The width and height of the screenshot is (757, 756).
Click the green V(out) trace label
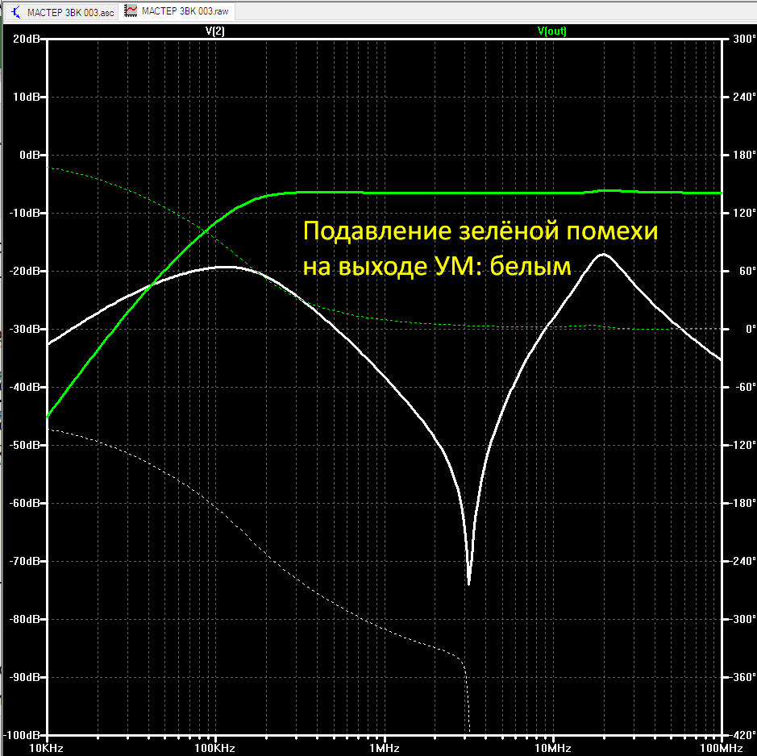(x=551, y=31)
